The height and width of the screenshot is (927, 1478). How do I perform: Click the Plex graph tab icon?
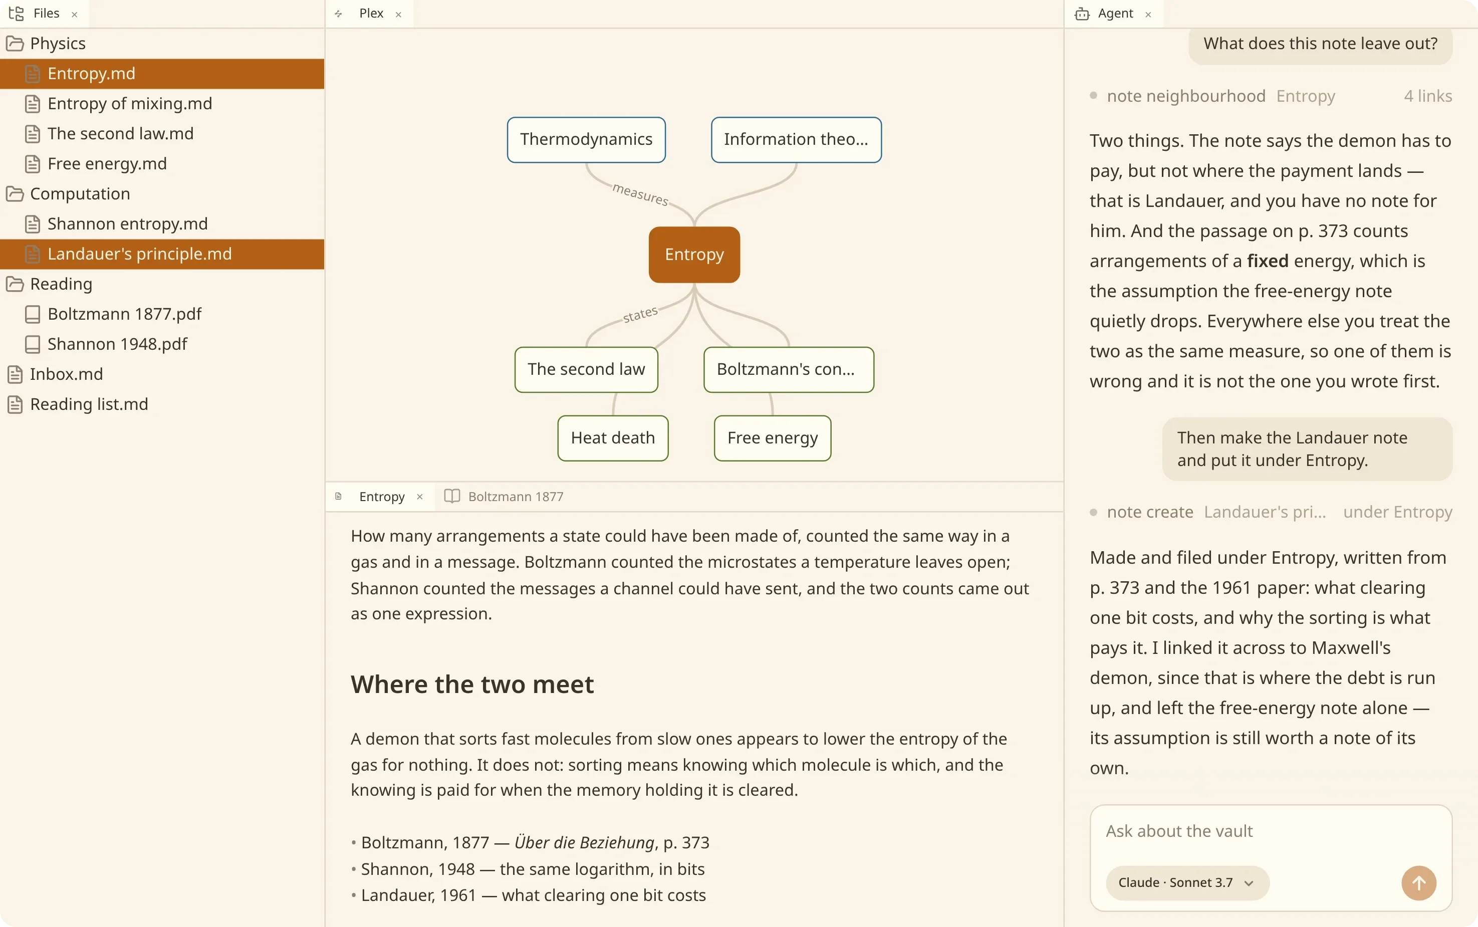click(338, 14)
